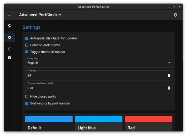Uncheck Sort results by port number
The image size is (187, 136).
[x=27, y=103]
